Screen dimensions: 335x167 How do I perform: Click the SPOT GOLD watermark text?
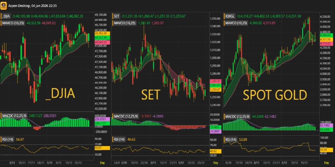click(275, 95)
